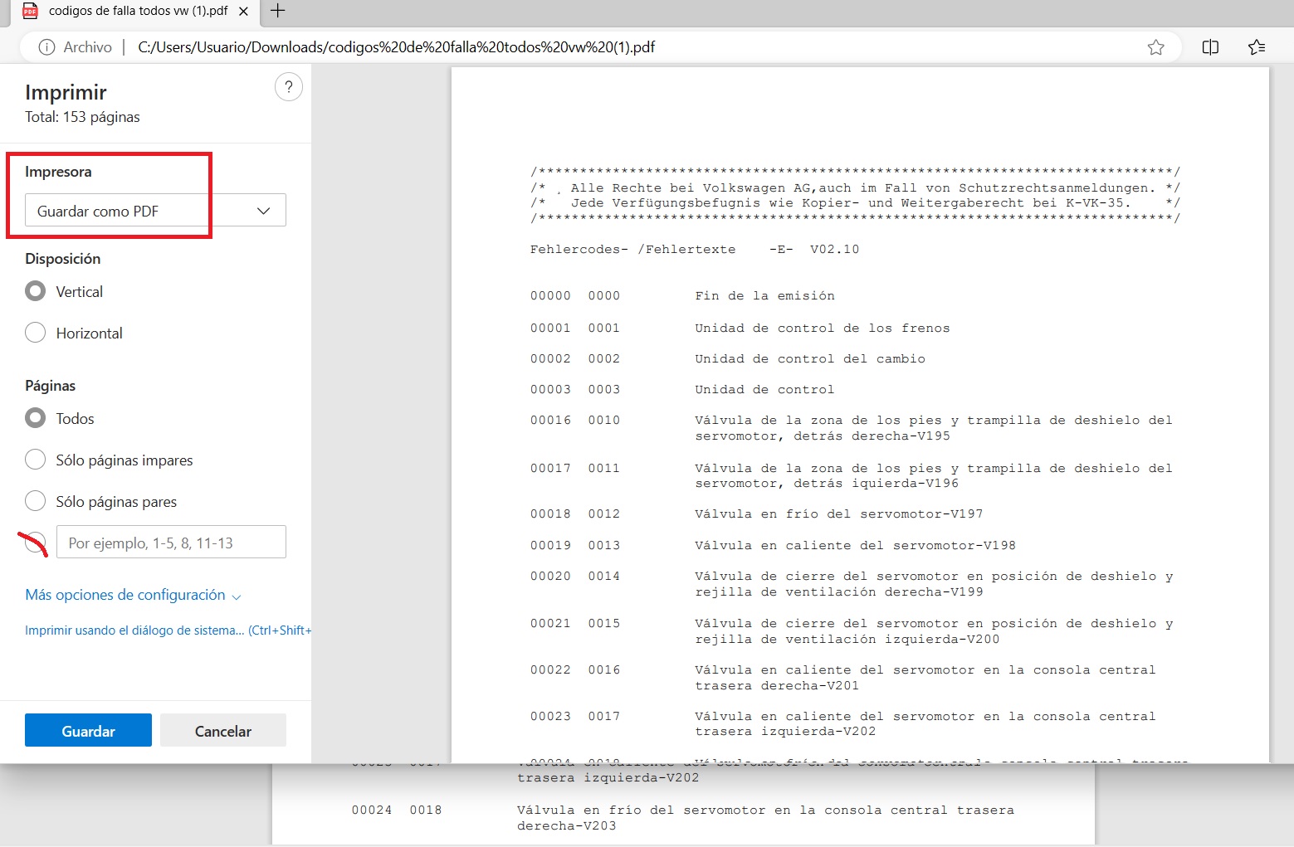This screenshot has width=1294, height=847.
Task: Select the custom page range radio button
Action: [x=35, y=543]
